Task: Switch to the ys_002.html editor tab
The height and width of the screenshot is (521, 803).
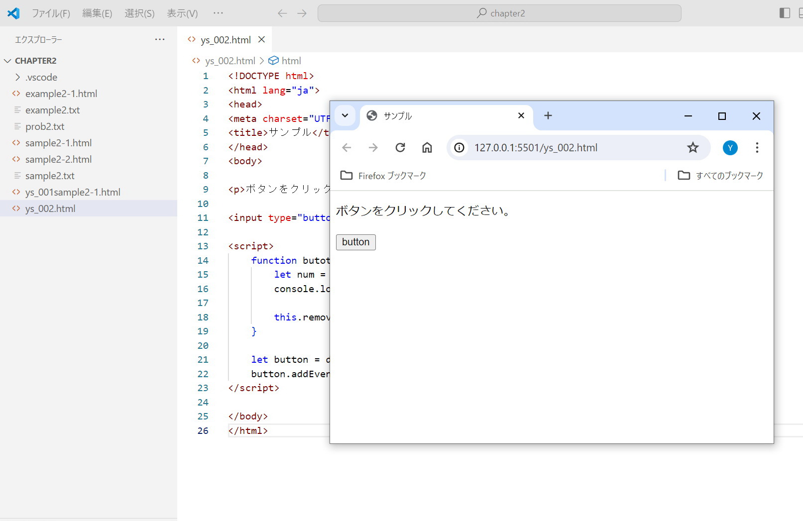Action: tap(226, 40)
